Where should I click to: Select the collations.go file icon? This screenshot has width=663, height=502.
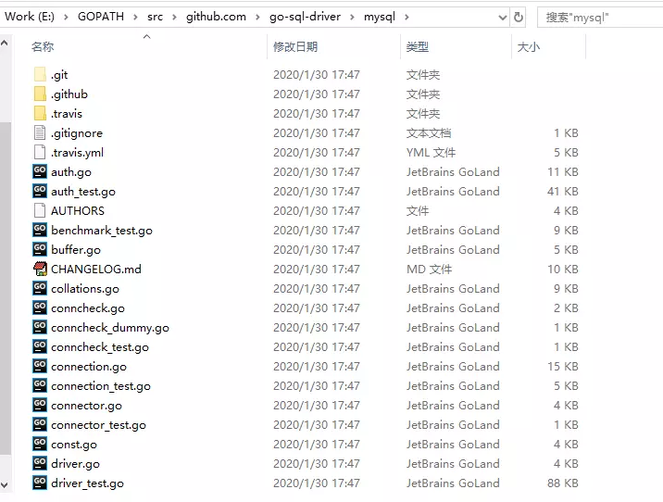(40, 288)
